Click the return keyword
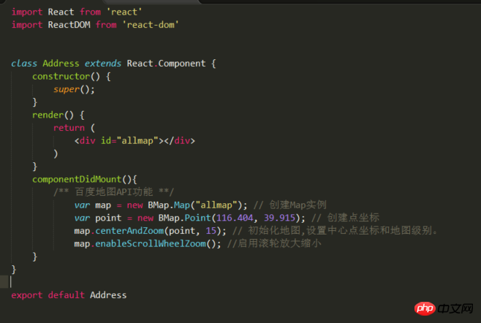481x323 pixels. pyautogui.click(x=69, y=128)
